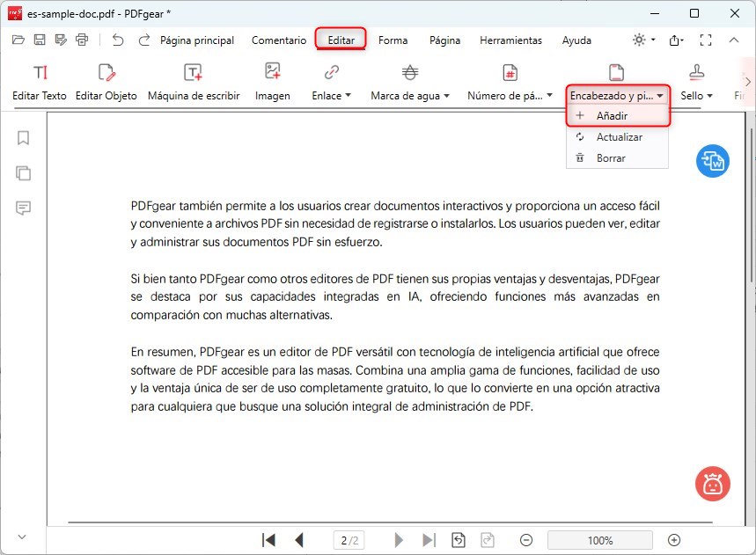Open the comments panel in the sidebar
Image resolution: width=756 pixels, height=555 pixels.
point(23,208)
